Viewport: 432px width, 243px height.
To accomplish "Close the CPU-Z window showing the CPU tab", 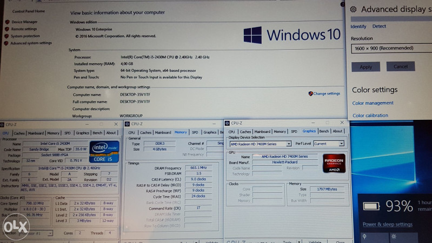I will tap(116, 124).
